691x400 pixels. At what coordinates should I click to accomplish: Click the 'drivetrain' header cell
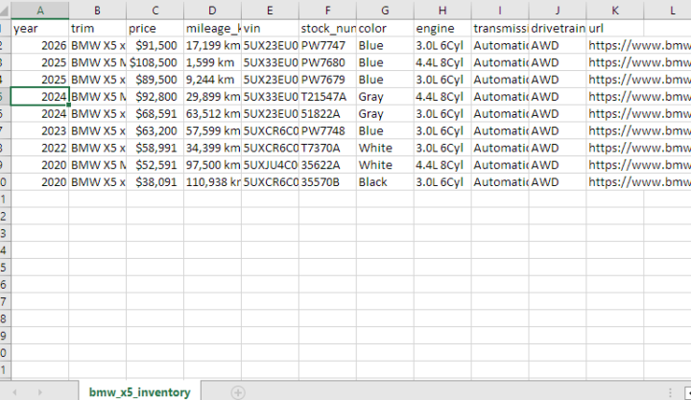click(558, 28)
